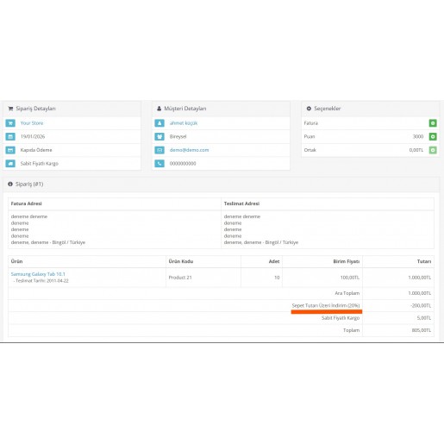Click the Müşteri Detayları panel heading

point(185,109)
